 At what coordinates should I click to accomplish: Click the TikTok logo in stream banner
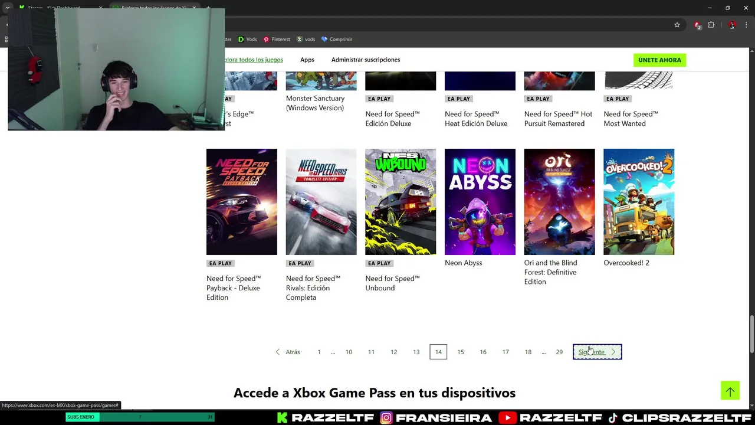(x=613, y=418)
